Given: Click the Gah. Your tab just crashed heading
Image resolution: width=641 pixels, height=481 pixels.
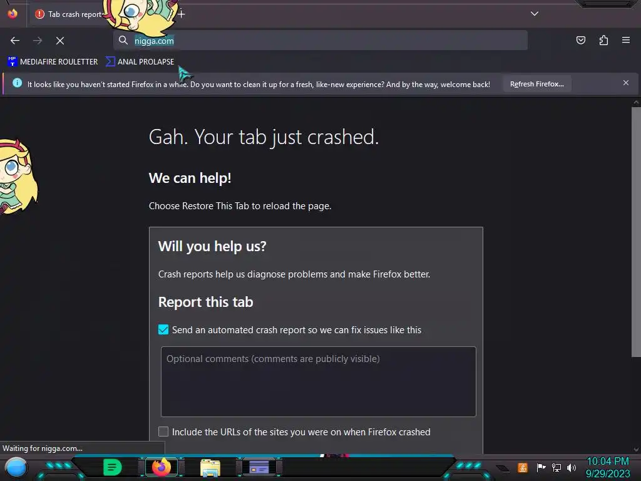Looking at the screenshot, I should (x=264, y=137).
